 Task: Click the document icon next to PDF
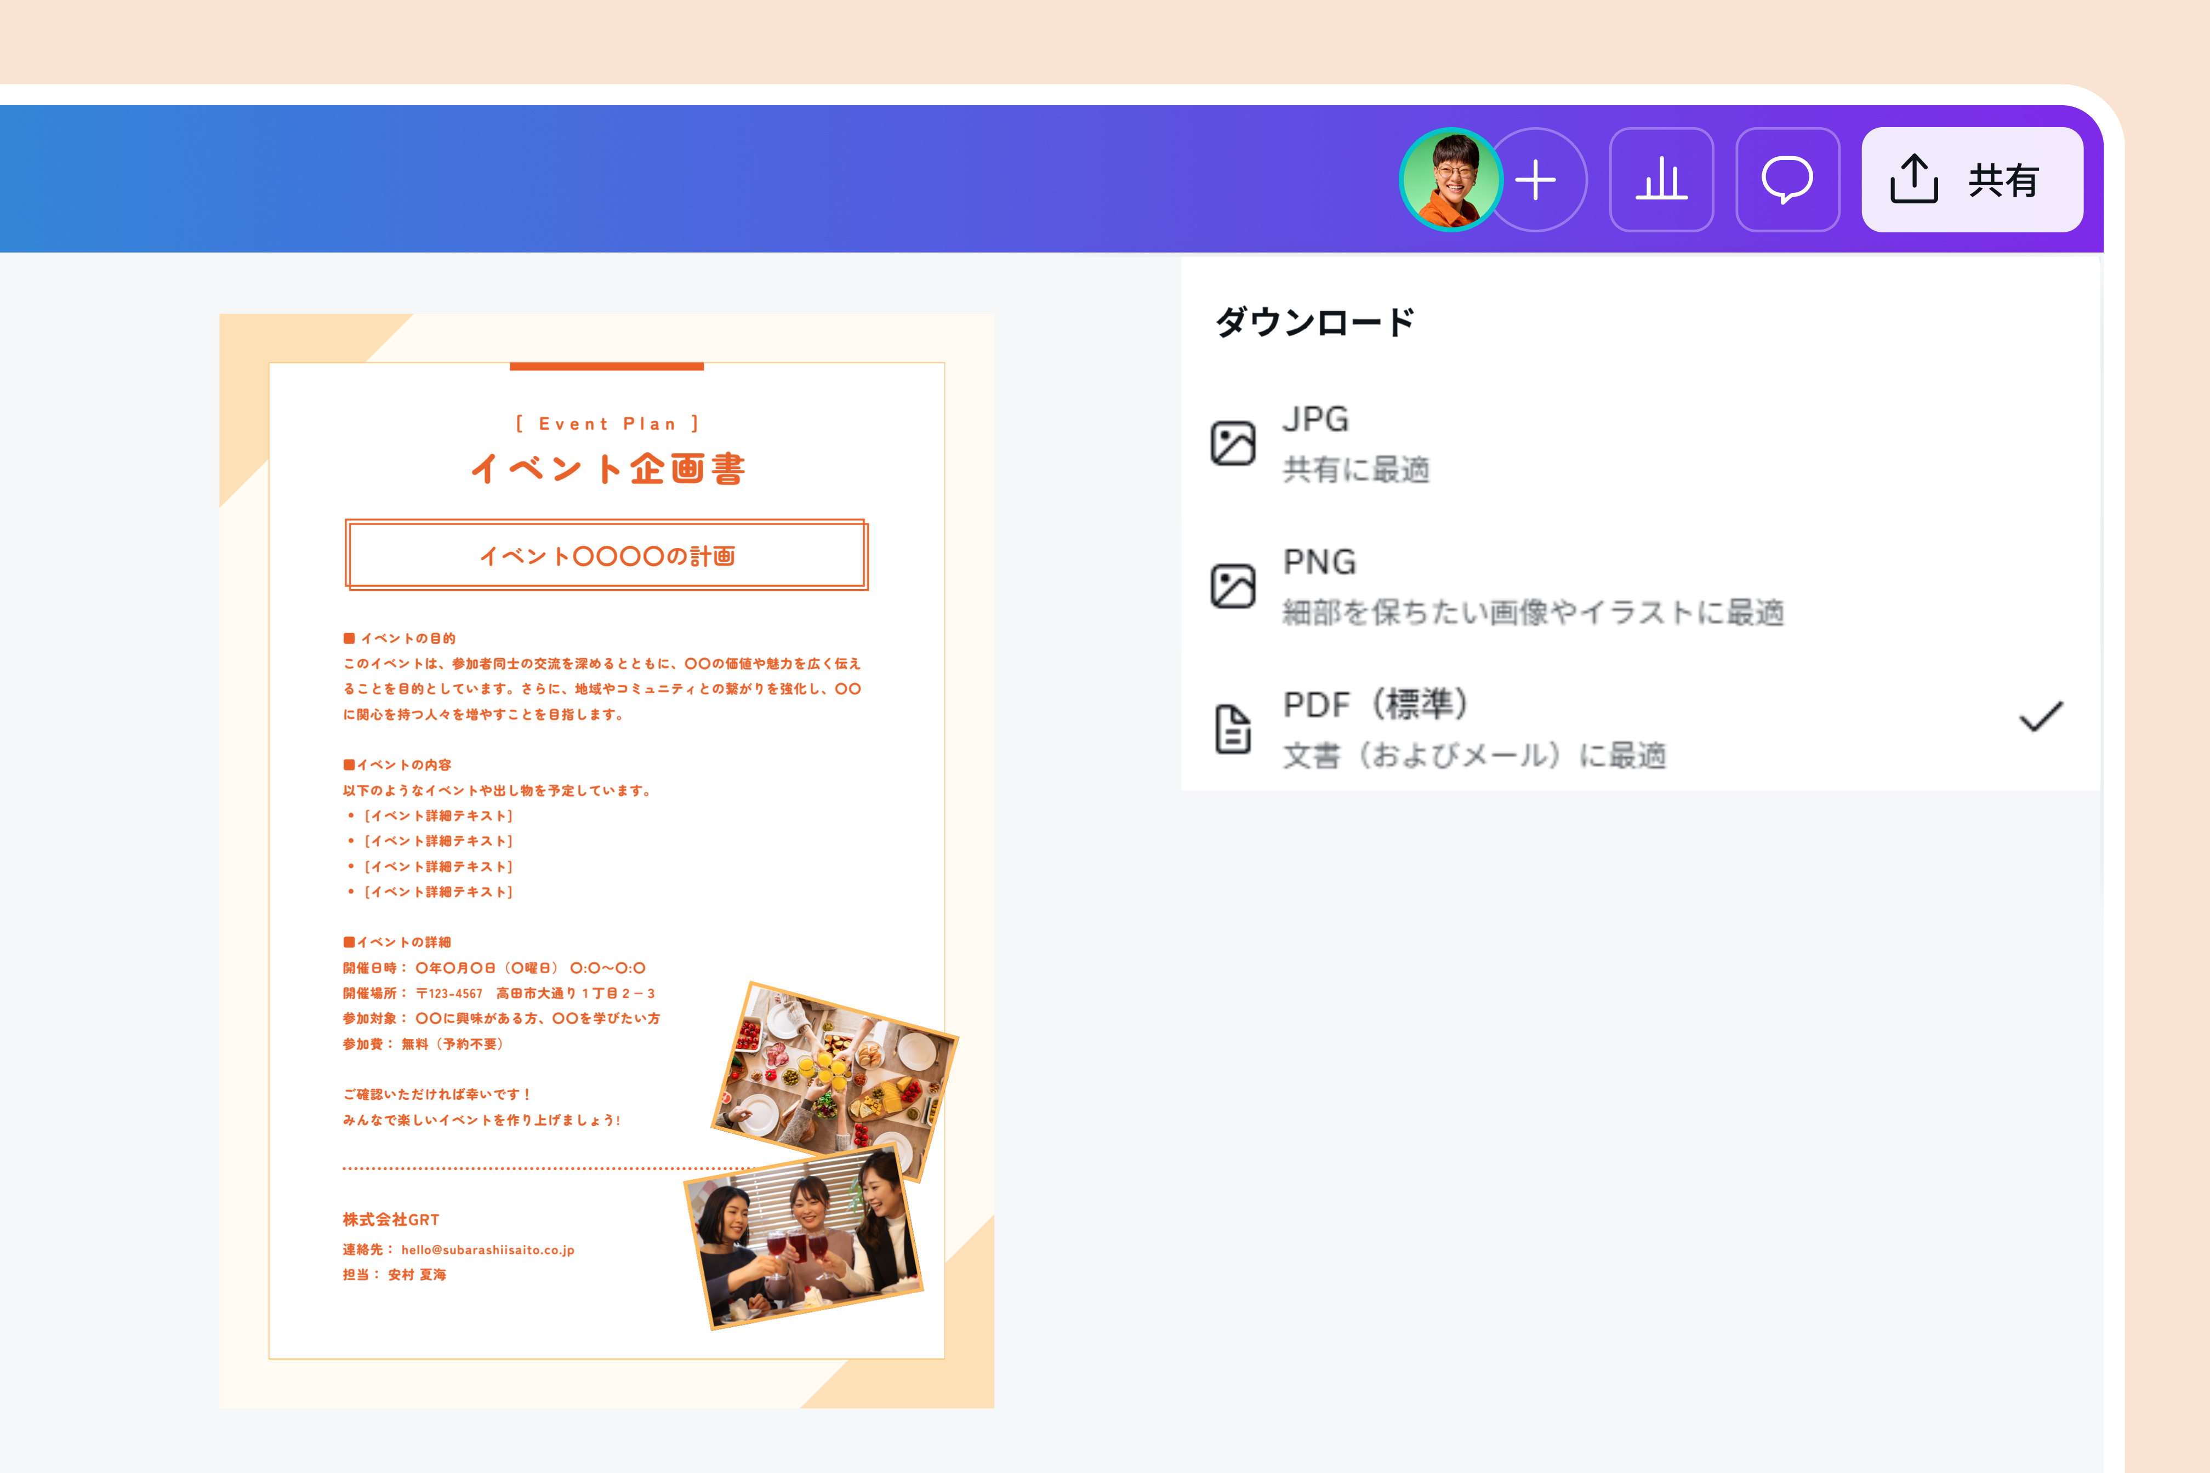tap(1233, 728)
